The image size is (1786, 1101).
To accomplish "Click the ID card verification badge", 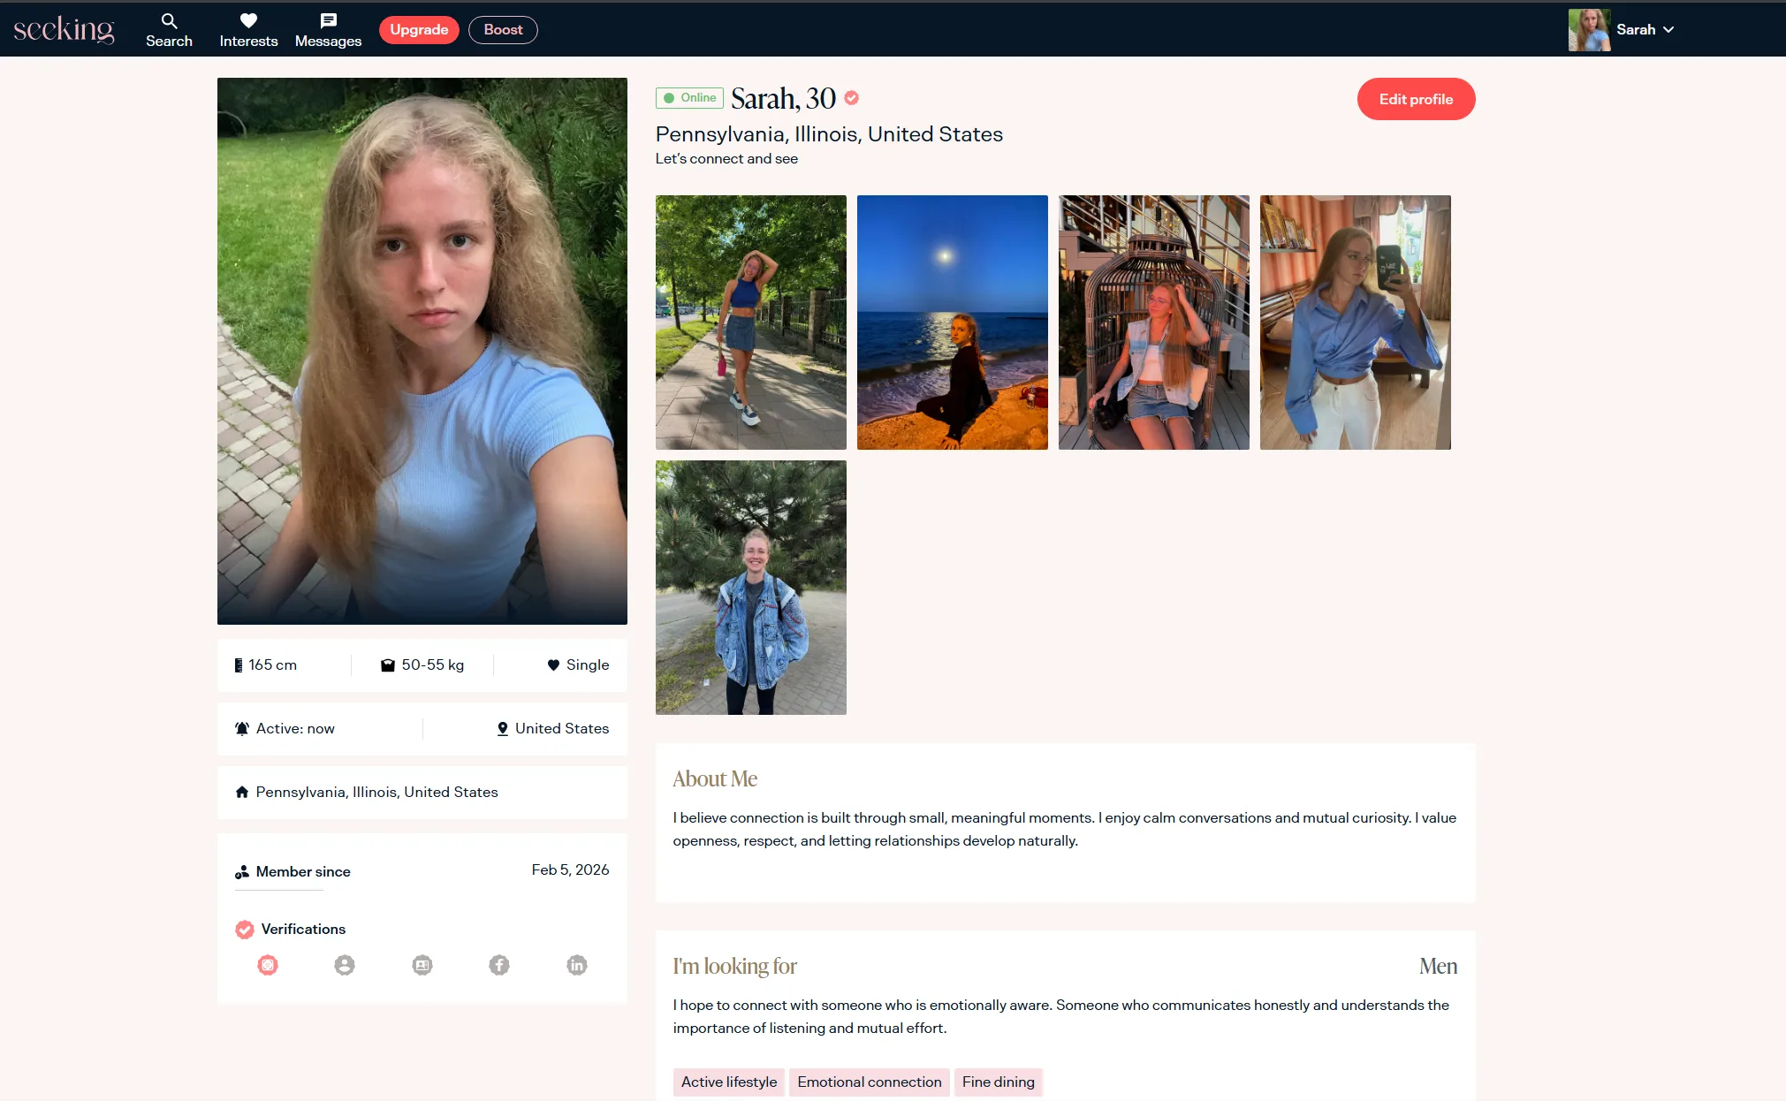I will (422, 965).
